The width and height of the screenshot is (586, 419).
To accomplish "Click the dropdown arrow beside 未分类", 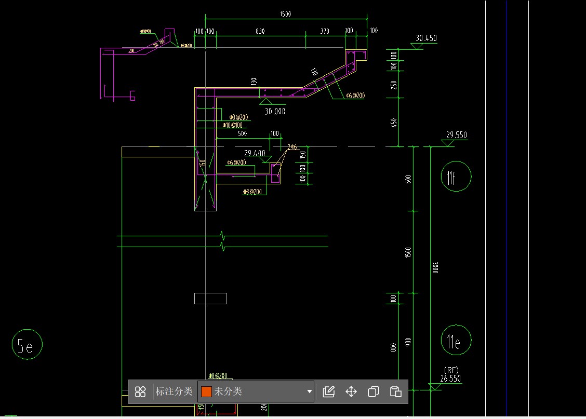I will [310, 391].
